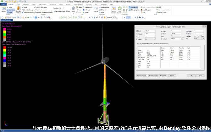The height and width of the screenshot is (132, 211).
Task: Click the Select All tool
Action: click(103, 10)
